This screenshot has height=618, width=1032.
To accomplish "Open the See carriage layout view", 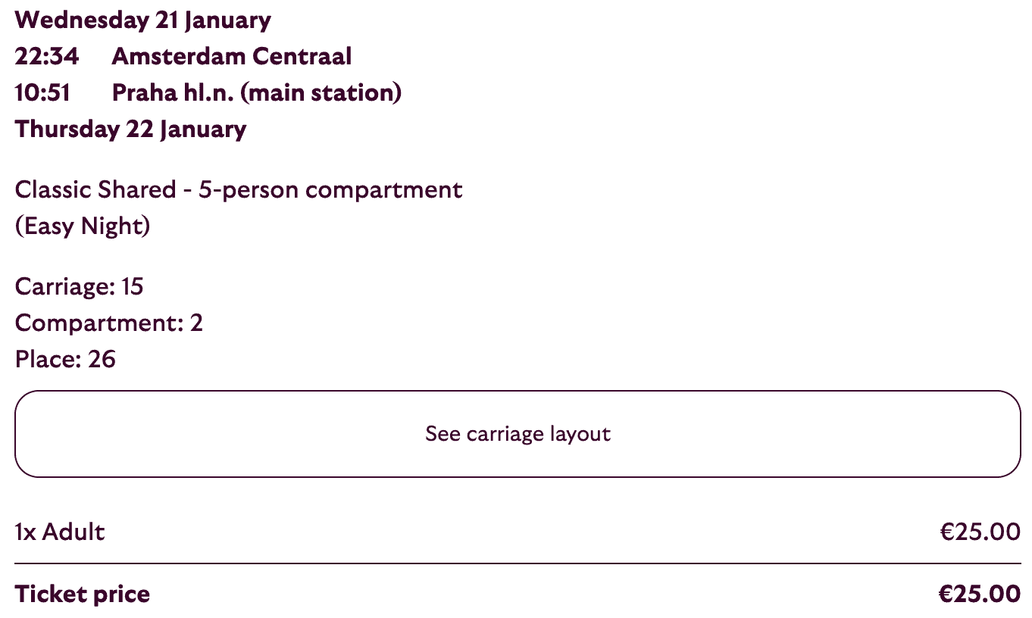I will pyautogui.click(x=518, y=434).
